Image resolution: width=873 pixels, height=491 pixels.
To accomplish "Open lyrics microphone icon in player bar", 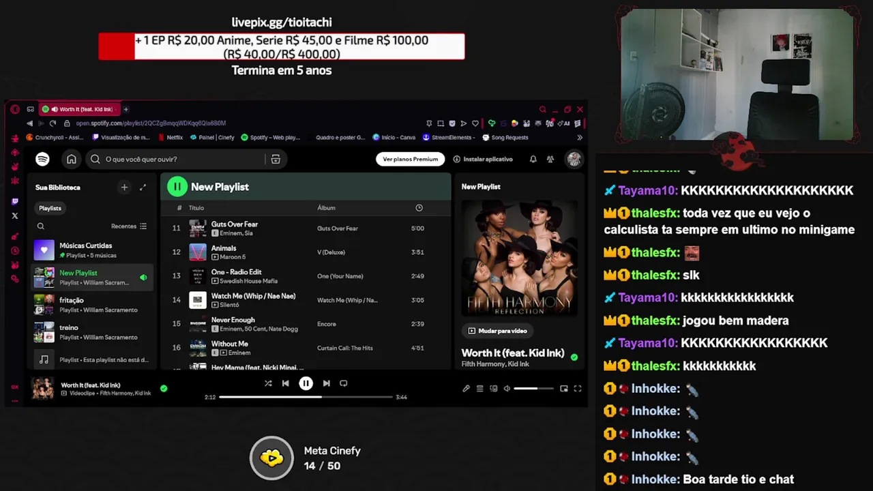I will [x=466, y=389].
